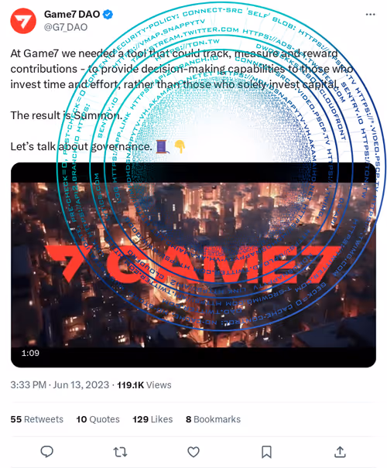387x468 pixels.
Task: Click the thread spool emoji in the tweet
Action: pyautogui.click(x=162, y=146)
